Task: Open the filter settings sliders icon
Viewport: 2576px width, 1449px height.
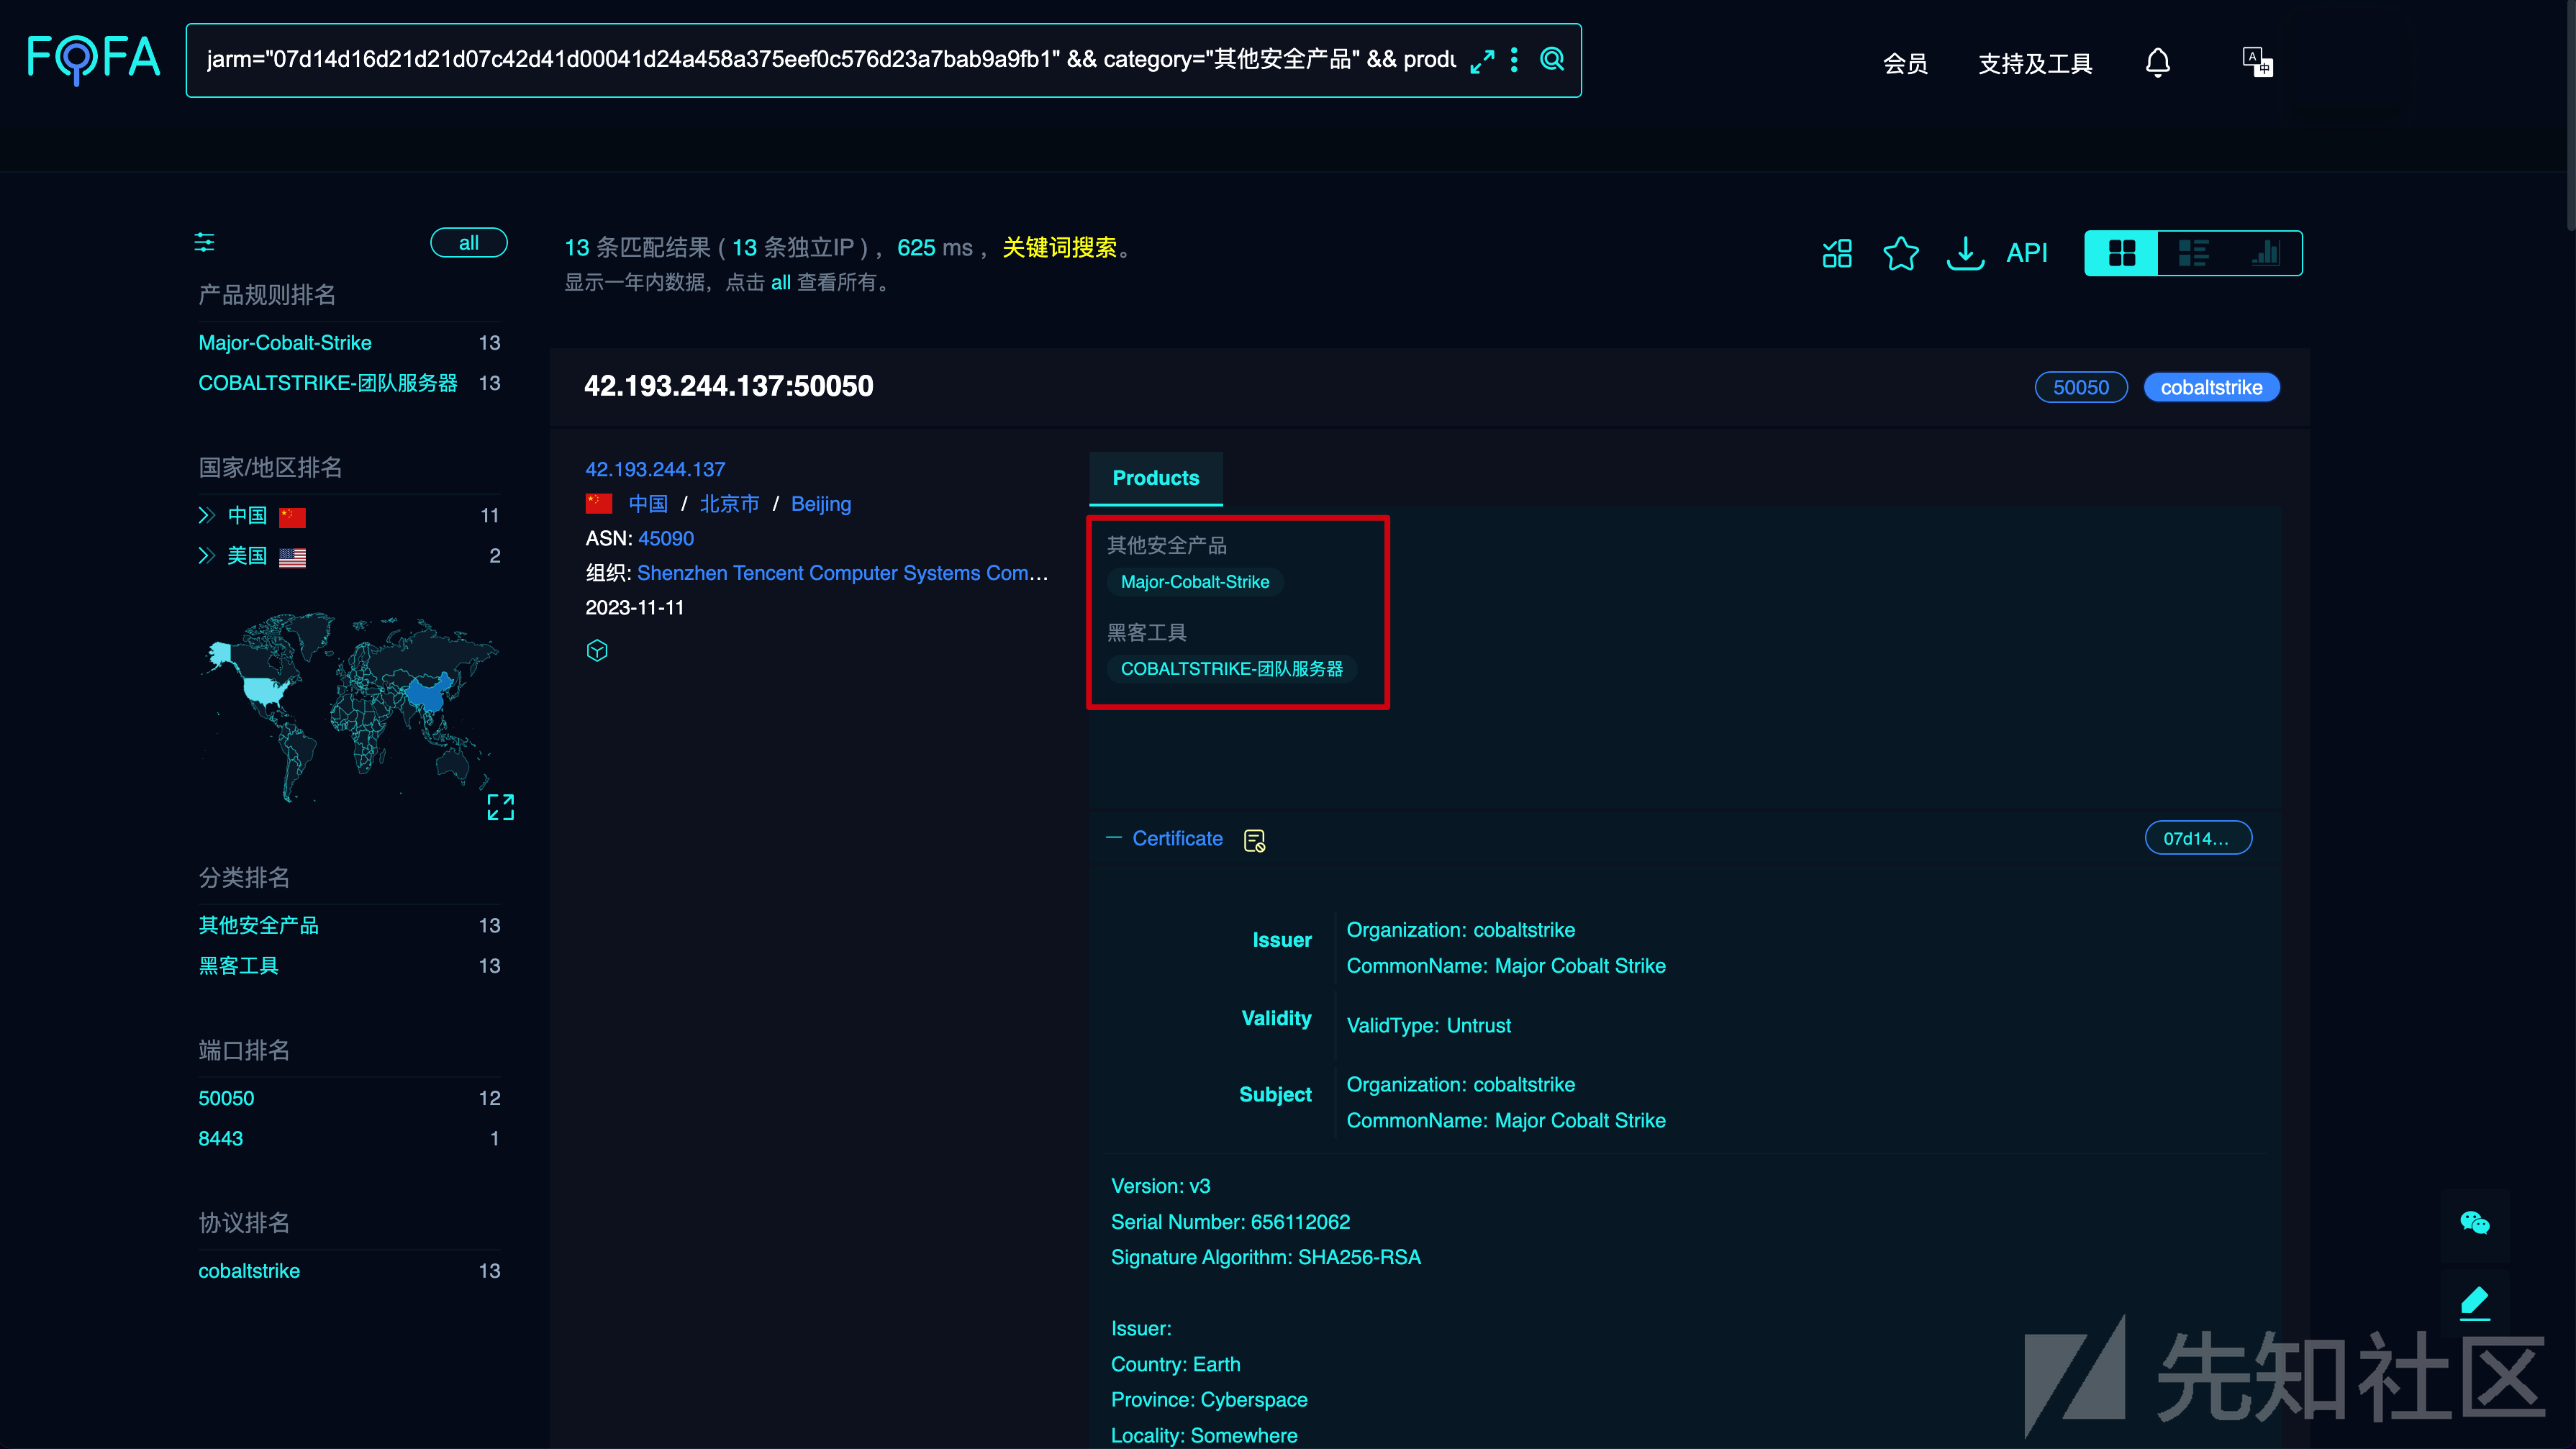Action: [x=204, y=242]
